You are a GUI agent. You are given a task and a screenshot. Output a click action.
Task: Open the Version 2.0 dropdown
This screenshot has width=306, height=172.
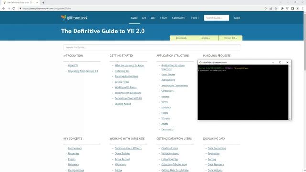tap(230, 38)
